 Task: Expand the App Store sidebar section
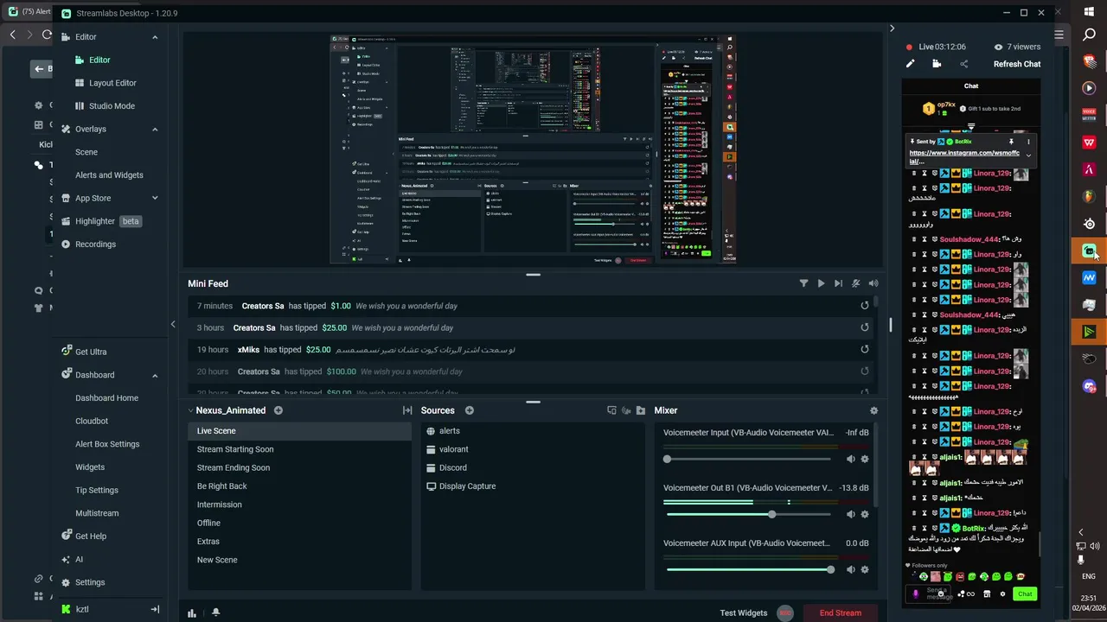pos(155,198)
